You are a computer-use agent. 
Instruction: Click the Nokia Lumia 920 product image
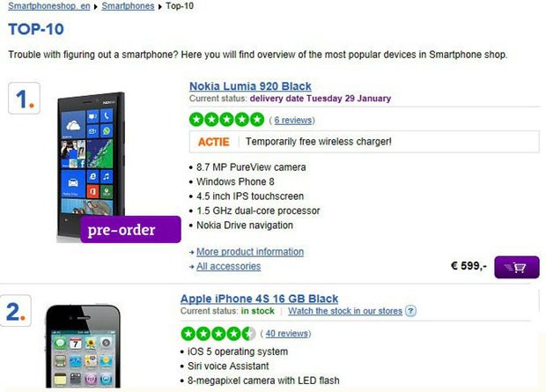(92, 167)
